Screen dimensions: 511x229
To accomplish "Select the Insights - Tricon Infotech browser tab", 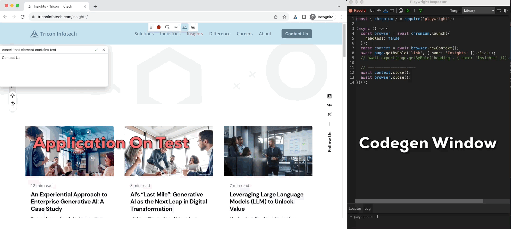I will [x=57, y=7].
